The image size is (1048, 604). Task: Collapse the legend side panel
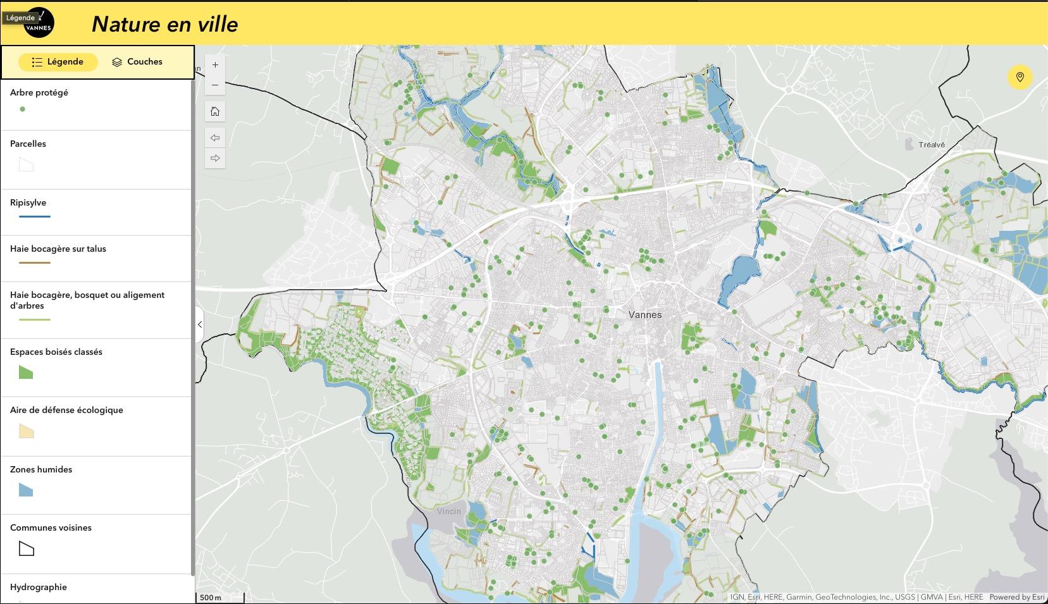click(x=200, y=324)
